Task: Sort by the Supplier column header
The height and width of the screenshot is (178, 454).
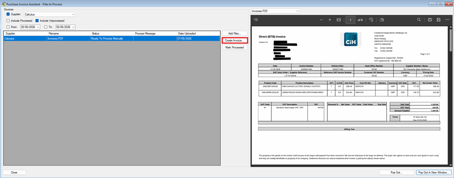Action: click(x=25, y=33)
